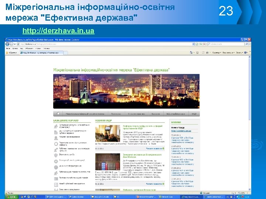Select the derzhava.in.ua browser tab
Viewport: 266px width, 199px height.
(x=41, y=53)
